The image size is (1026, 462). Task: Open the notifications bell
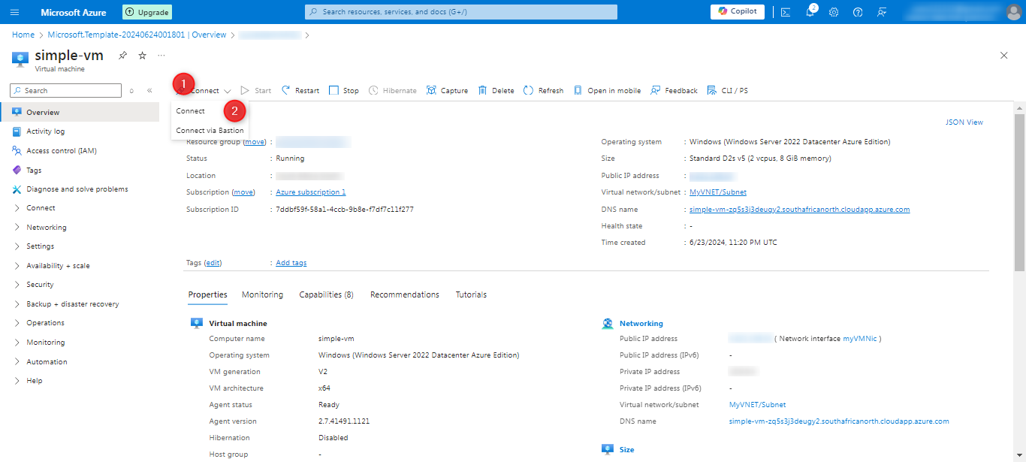810,12
